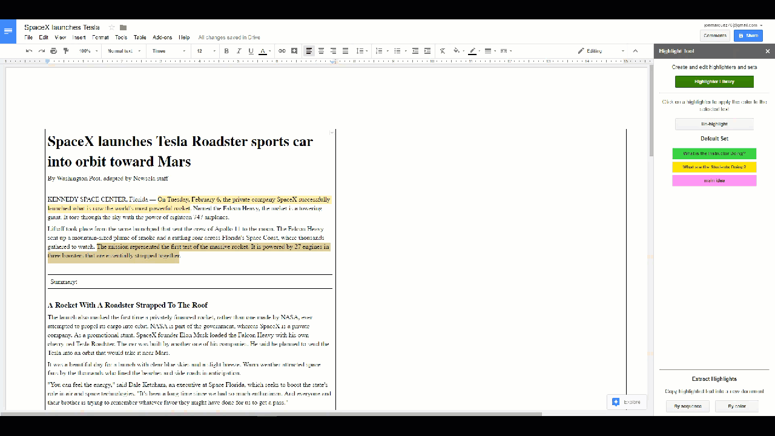The height and width of the screenshot is (436, 775).
Task: Toggle italic formatting
Action: click(x=239, y=51)
